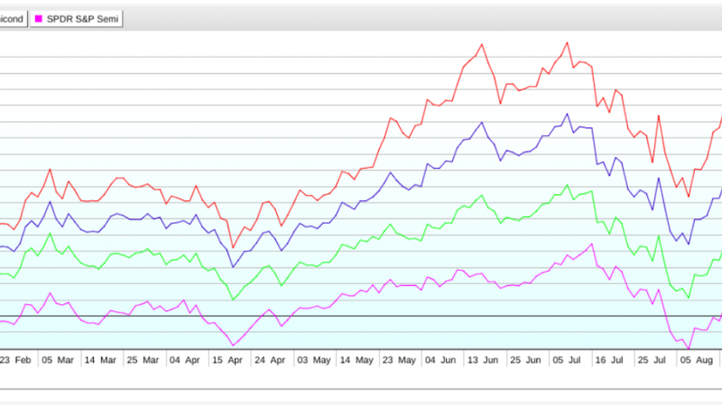This screenshot has height=406, width=722.
Task: Click the red line's mid-June peak
Action: [x=482, y=44]
